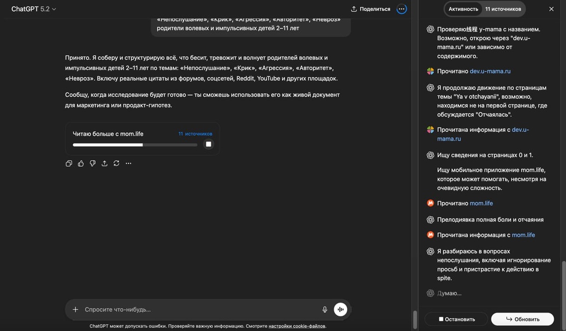Screen dimensions: 566x331
Task: Click the plus attach icon in composer
Action: (x=75, y=309)
